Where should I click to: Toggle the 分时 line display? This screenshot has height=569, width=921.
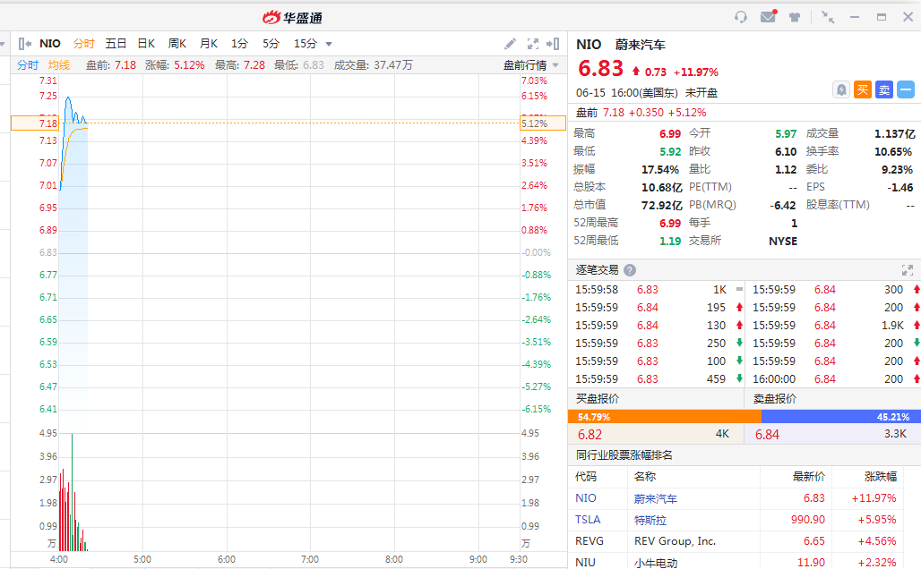click(28, 64)
